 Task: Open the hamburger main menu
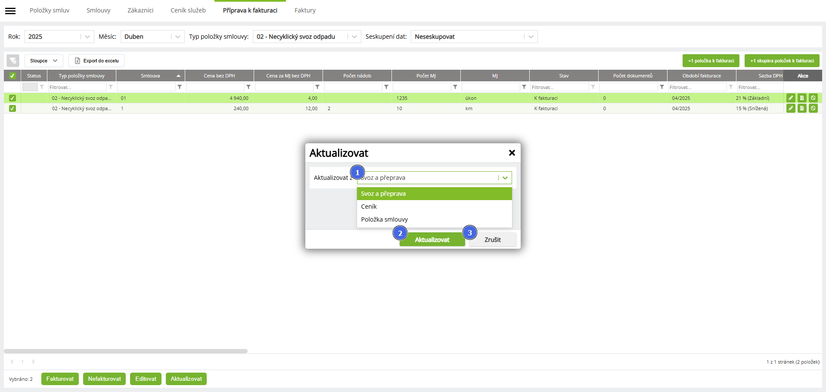(10, 11)
